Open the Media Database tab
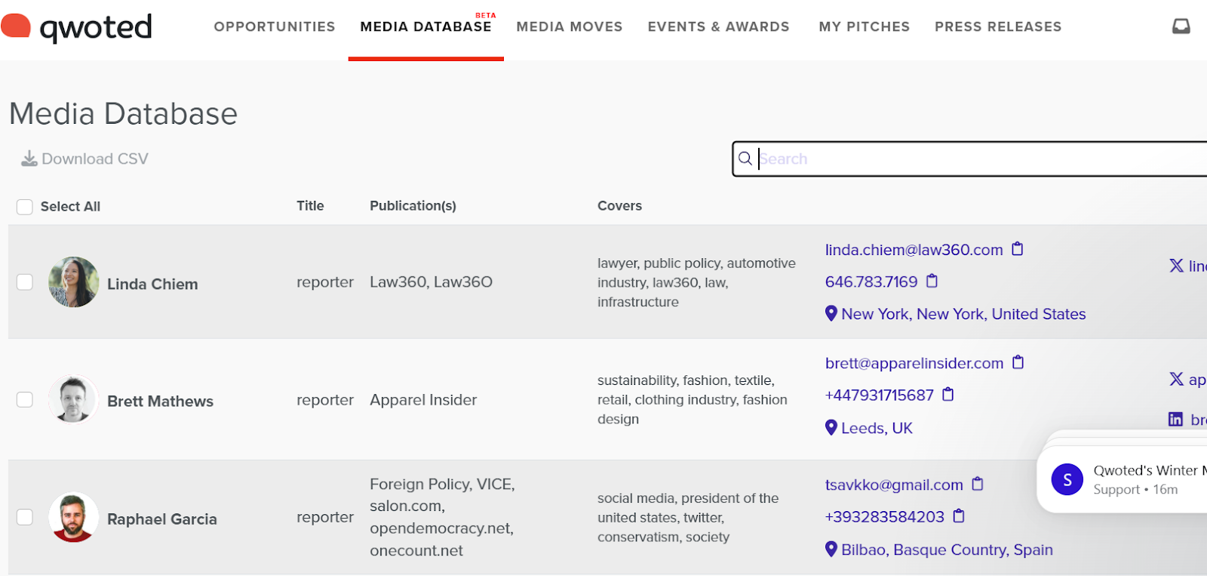 (x=425, y=27)
